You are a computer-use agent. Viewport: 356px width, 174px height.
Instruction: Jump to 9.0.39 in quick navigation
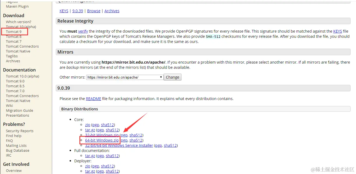78,11
